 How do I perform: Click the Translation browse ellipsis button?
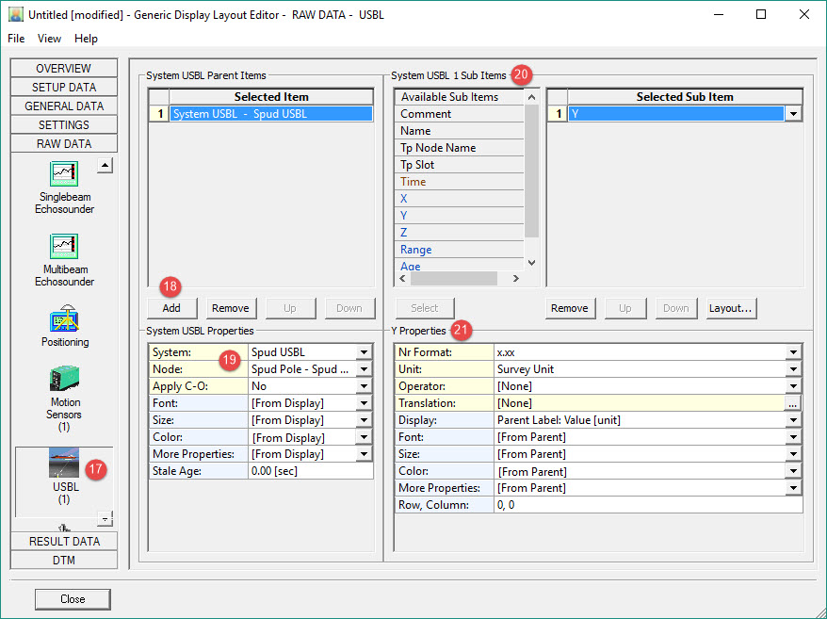click(794, 403)
